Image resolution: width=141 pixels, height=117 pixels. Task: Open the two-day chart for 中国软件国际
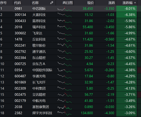tap(65, 70)
